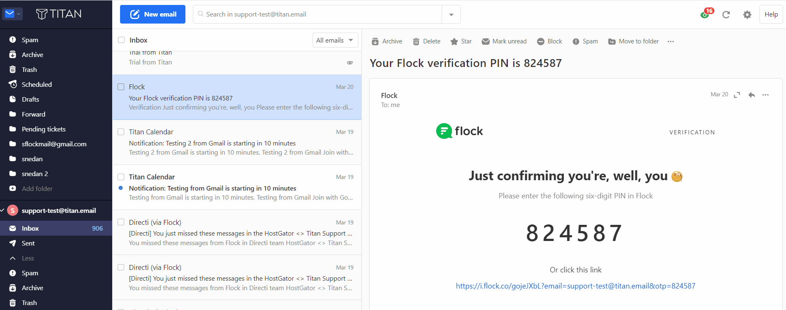Open the top Archive folder
Viewport: 786px width, 310px height.
[32, 55]
